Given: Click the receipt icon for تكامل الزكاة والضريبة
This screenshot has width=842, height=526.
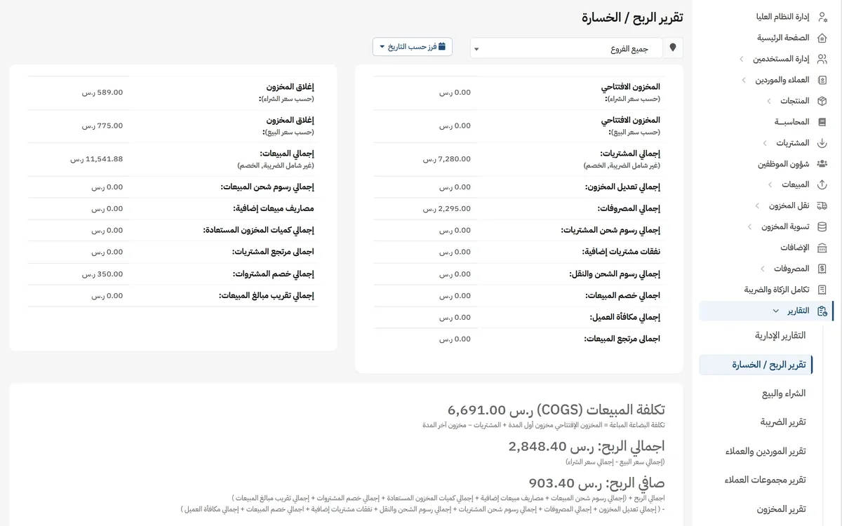Looking at the screenshot, I should (822, 290).
